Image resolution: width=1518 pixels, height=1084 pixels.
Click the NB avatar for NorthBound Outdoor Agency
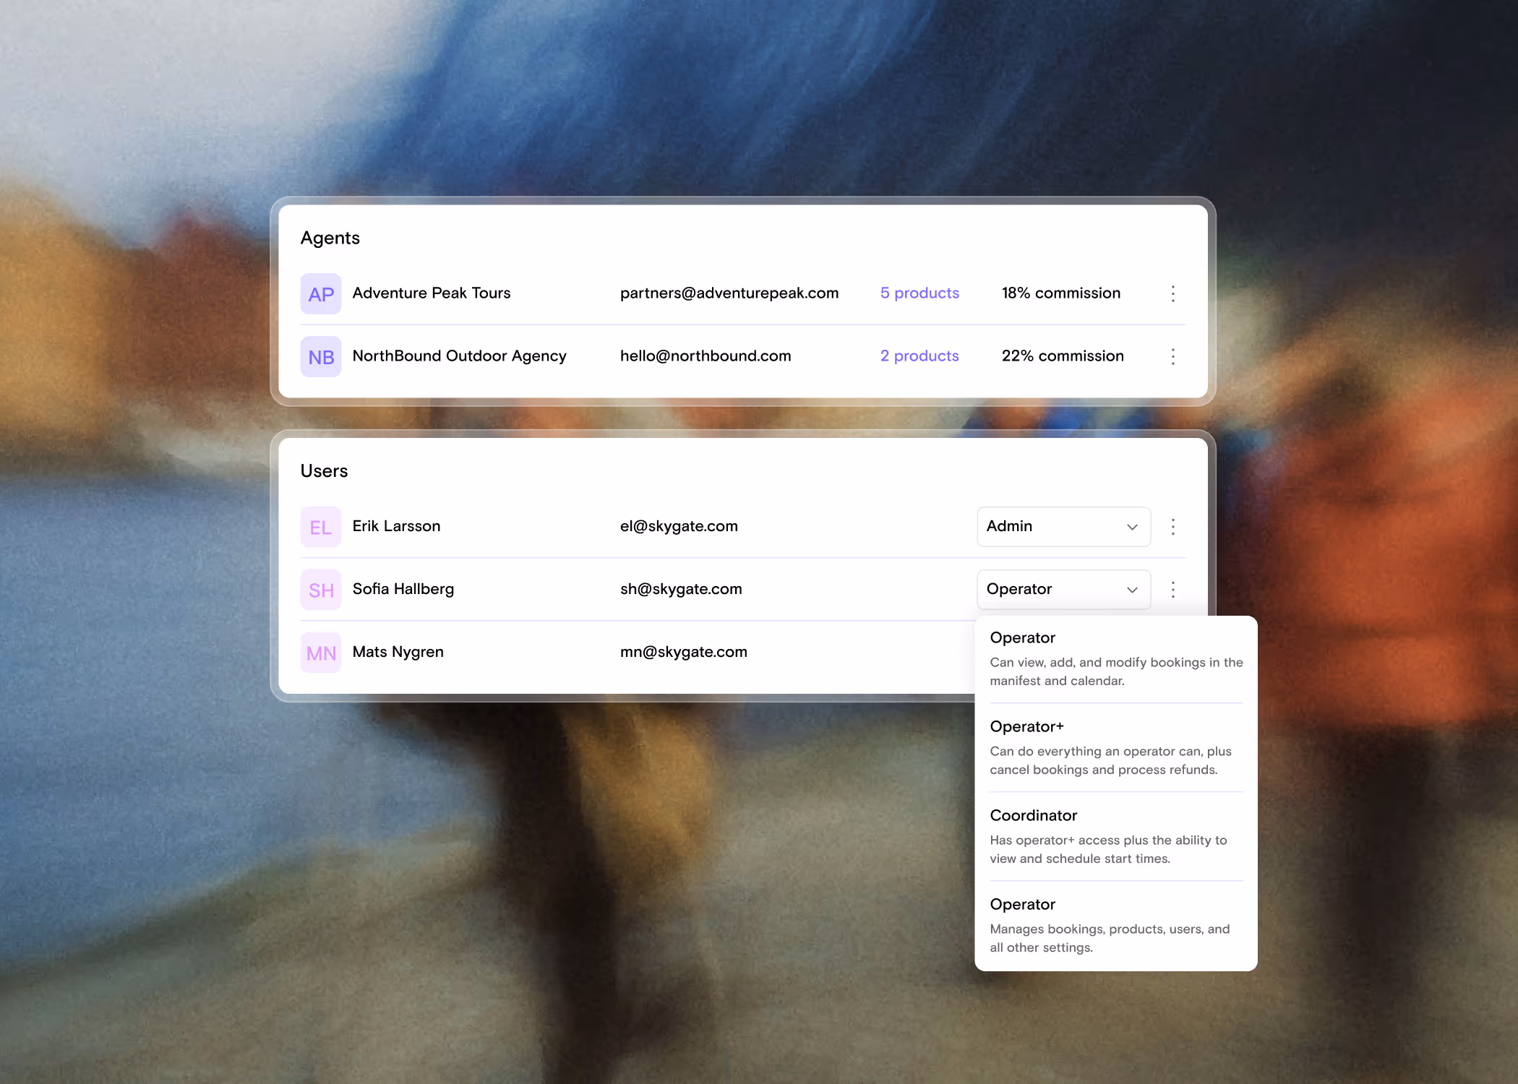[x=320, y=356]
